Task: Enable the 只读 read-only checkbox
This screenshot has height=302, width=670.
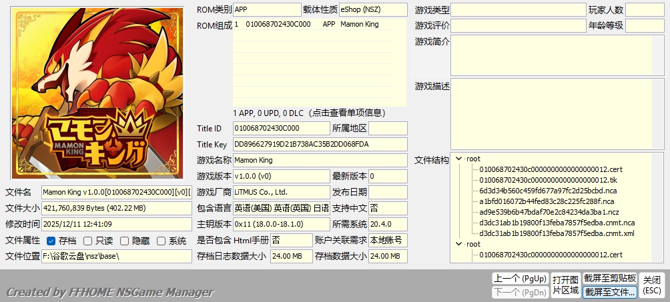Action: coord(87,241)
